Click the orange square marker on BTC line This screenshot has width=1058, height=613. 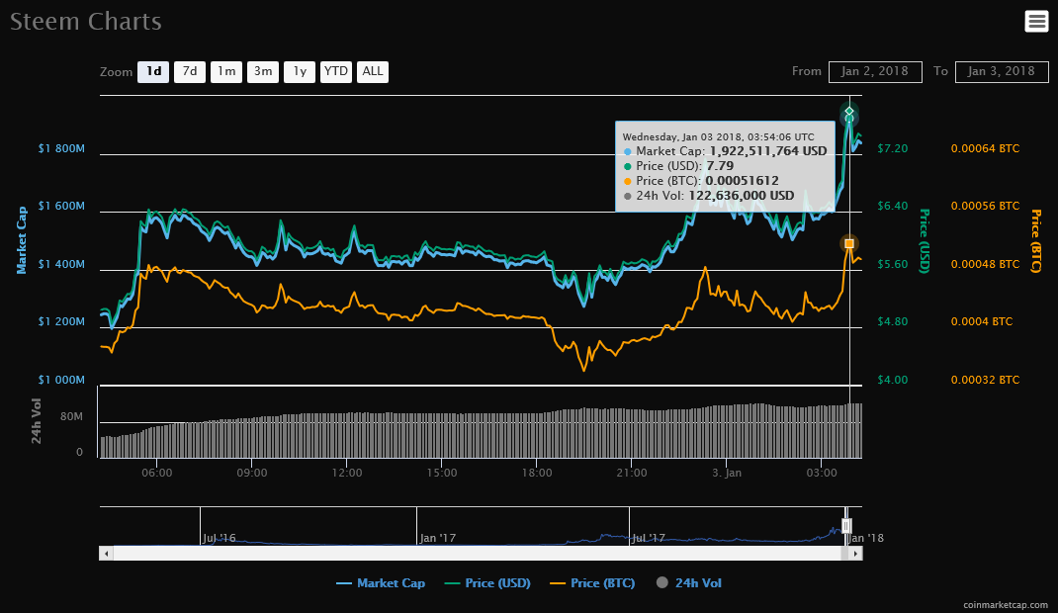click(x=849, y=243)
